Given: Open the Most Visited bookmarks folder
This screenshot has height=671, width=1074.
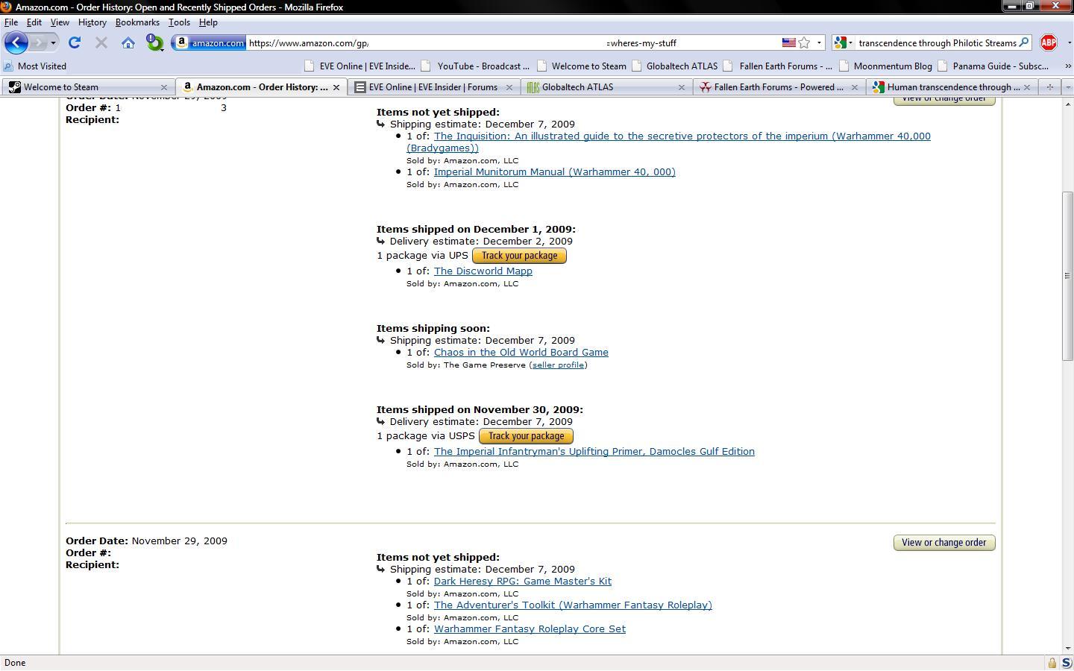Looking at the screenshot, I should [35, 66].
